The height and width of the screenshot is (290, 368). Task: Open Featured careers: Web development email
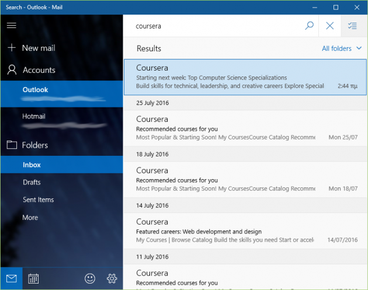tap(245, 230)
